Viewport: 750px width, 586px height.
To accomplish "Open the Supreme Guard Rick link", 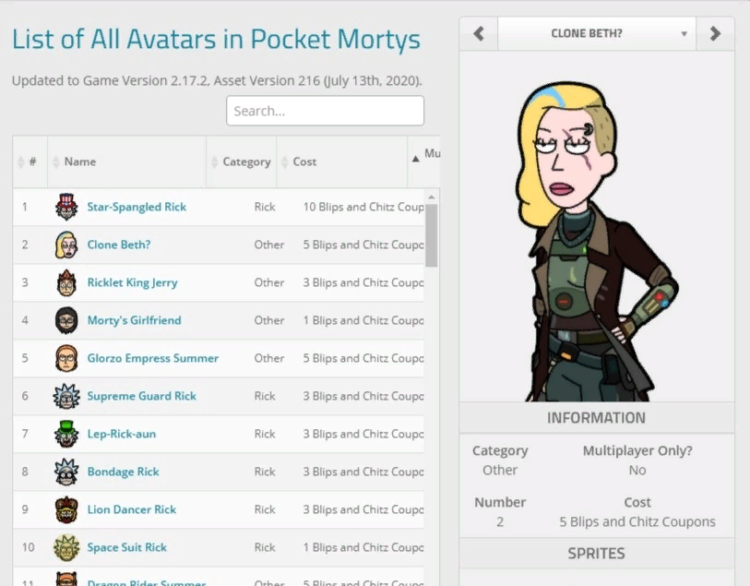I will click(x=141, y=396).
